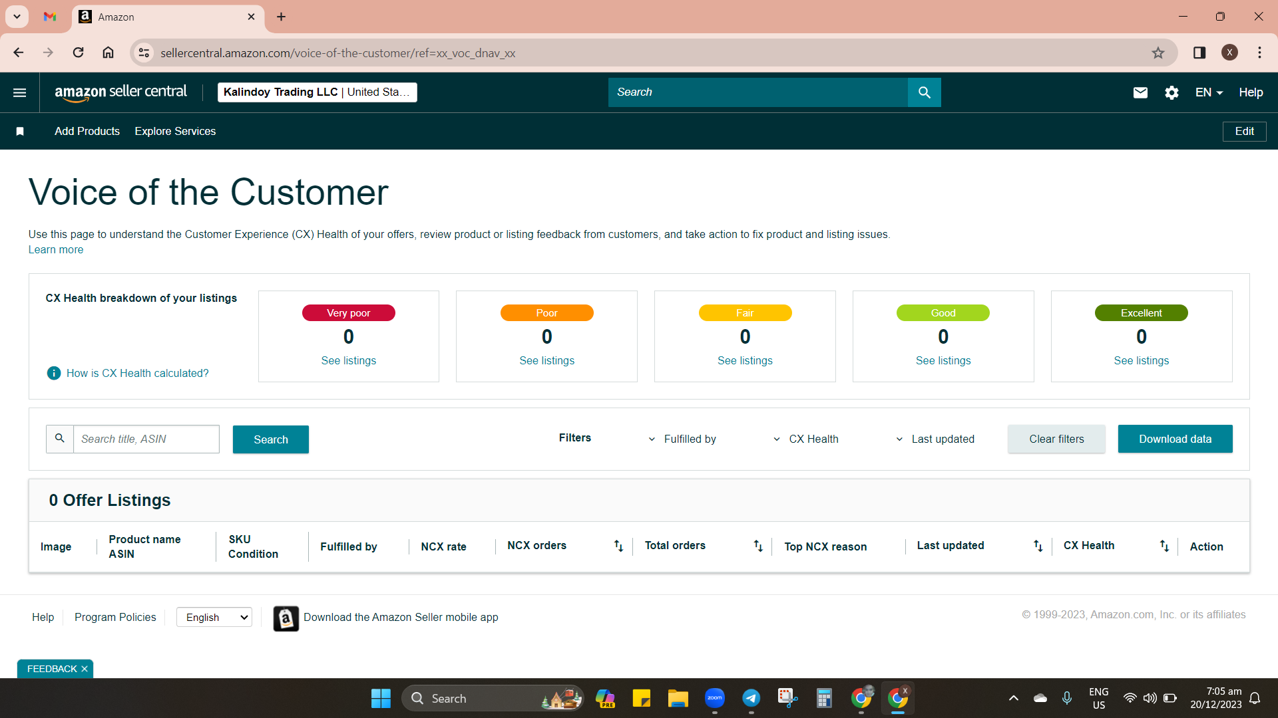This screenshot has width=1278, height=718.
Task: Click Download the Amazon Seller mobile app text
Action: (x=401, y=618)
